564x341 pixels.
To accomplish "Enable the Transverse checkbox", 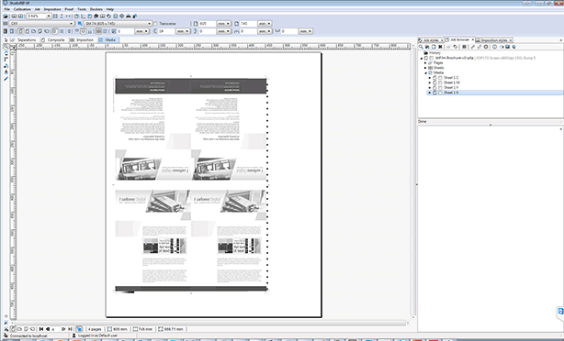I will tap(156, 23).
